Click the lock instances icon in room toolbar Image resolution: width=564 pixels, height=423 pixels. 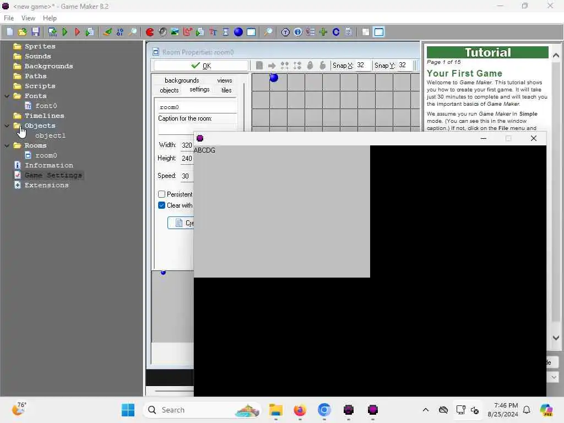tap(310, 65)
